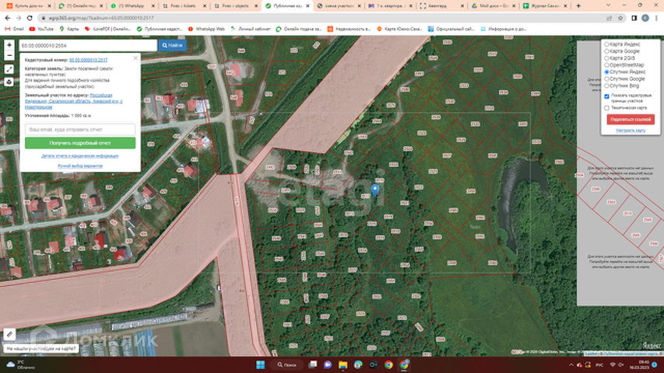Bookmark this page with the star icon

(x=620, y=18)
